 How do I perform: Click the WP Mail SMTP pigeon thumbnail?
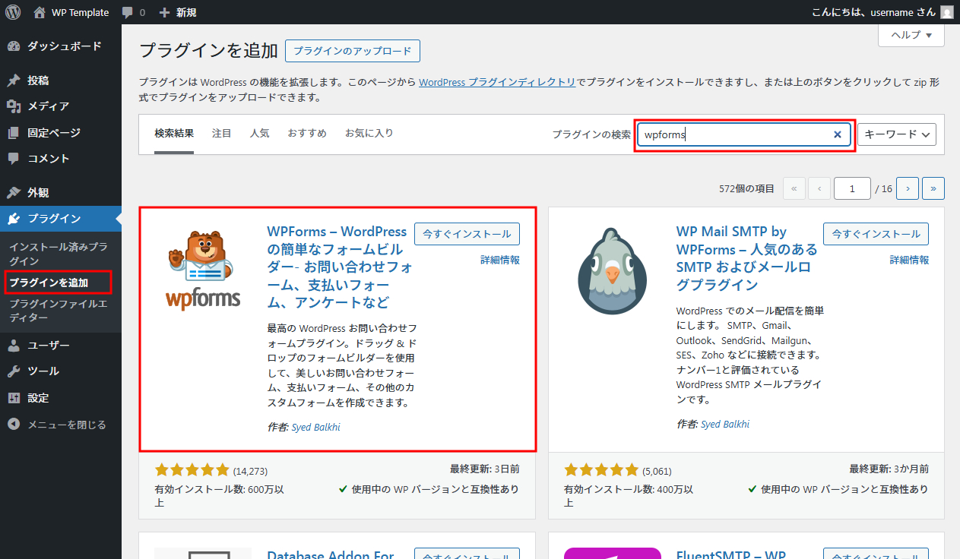(613, 270)
